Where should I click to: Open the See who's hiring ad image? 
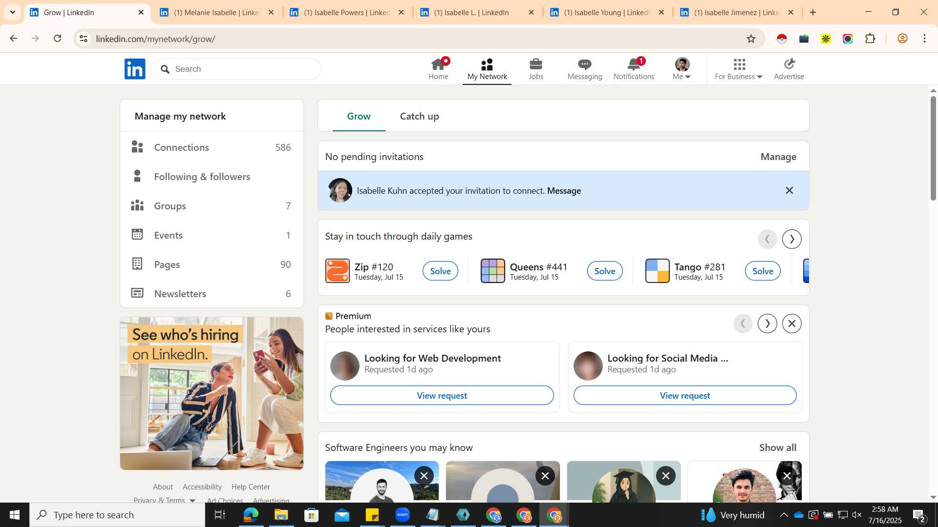point(212,393)
